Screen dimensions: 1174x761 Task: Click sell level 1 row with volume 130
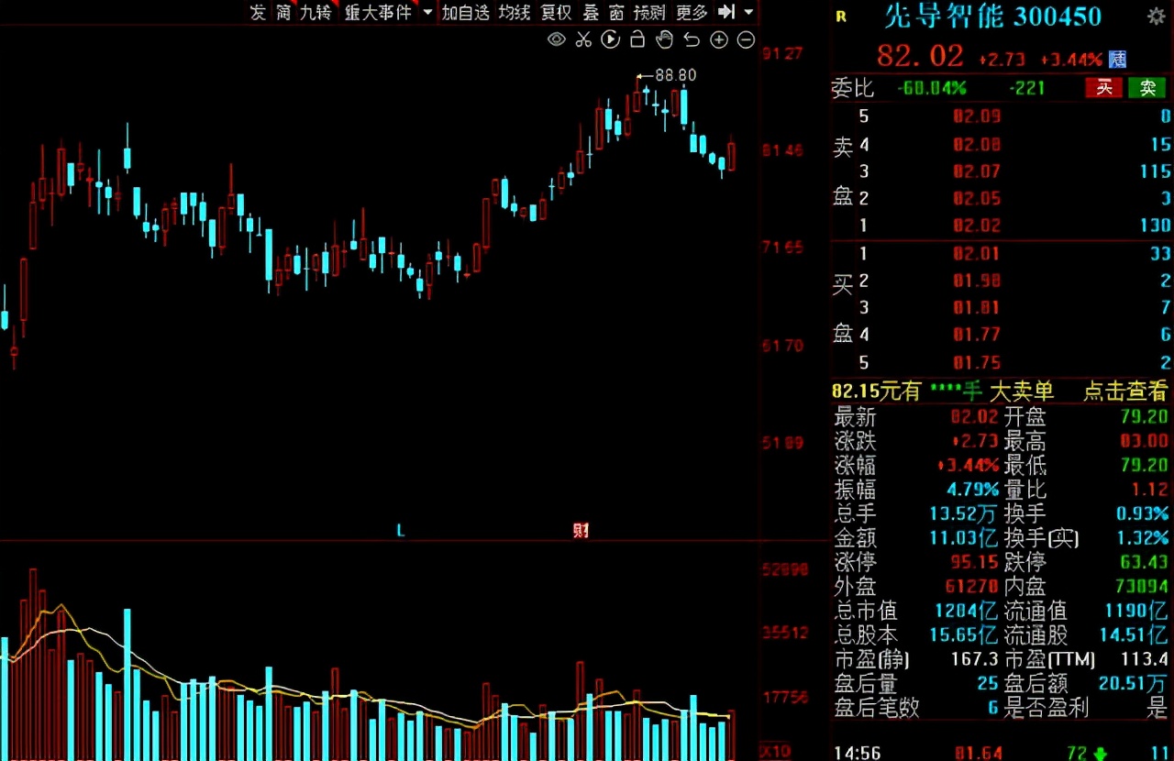[x=1002, y=225]
